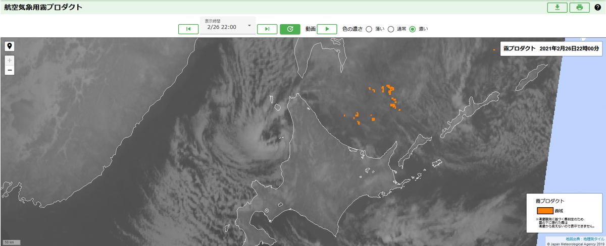Click the 霧プロダクト legend heading
Viewport: 606px width, 246px height.
(x=550, y=201)
